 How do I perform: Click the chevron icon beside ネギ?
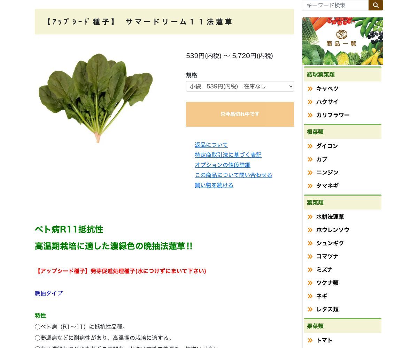click(310, 296)
